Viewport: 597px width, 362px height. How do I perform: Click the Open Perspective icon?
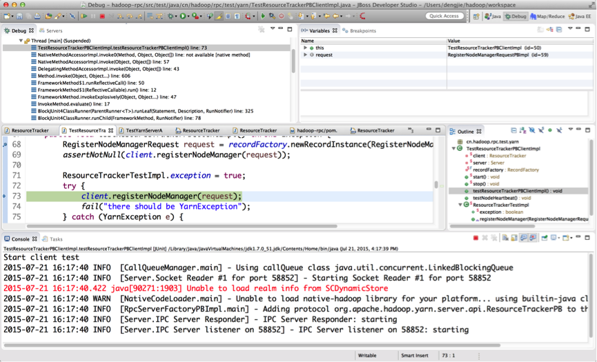[x=476, y=16]
